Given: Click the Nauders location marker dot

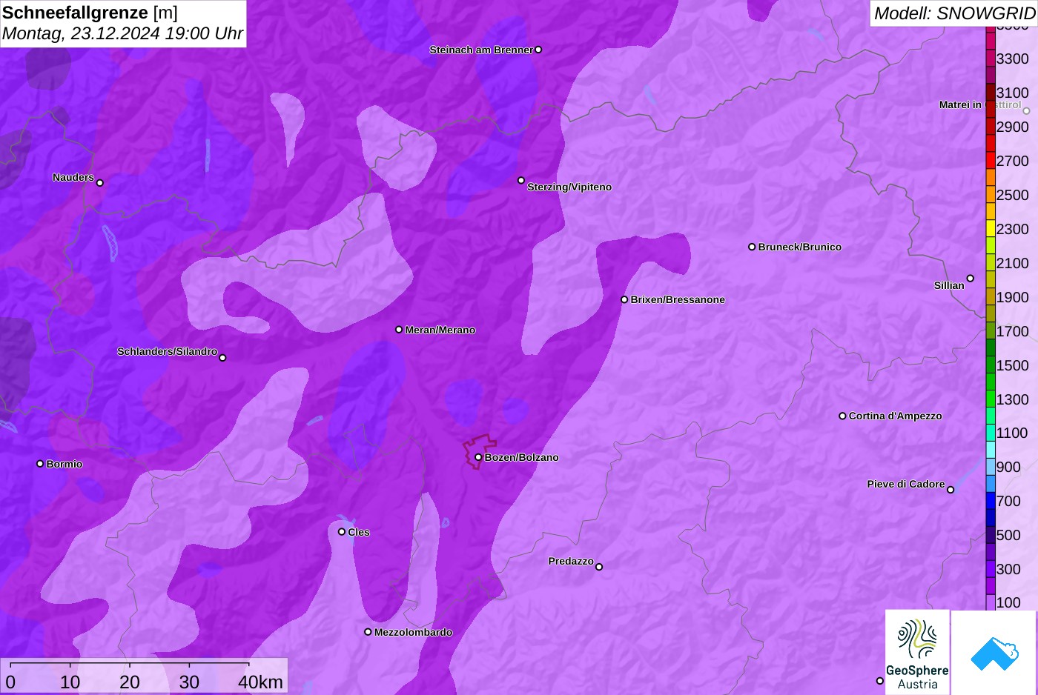Looking at the screenshot, I should pos(100,183).
